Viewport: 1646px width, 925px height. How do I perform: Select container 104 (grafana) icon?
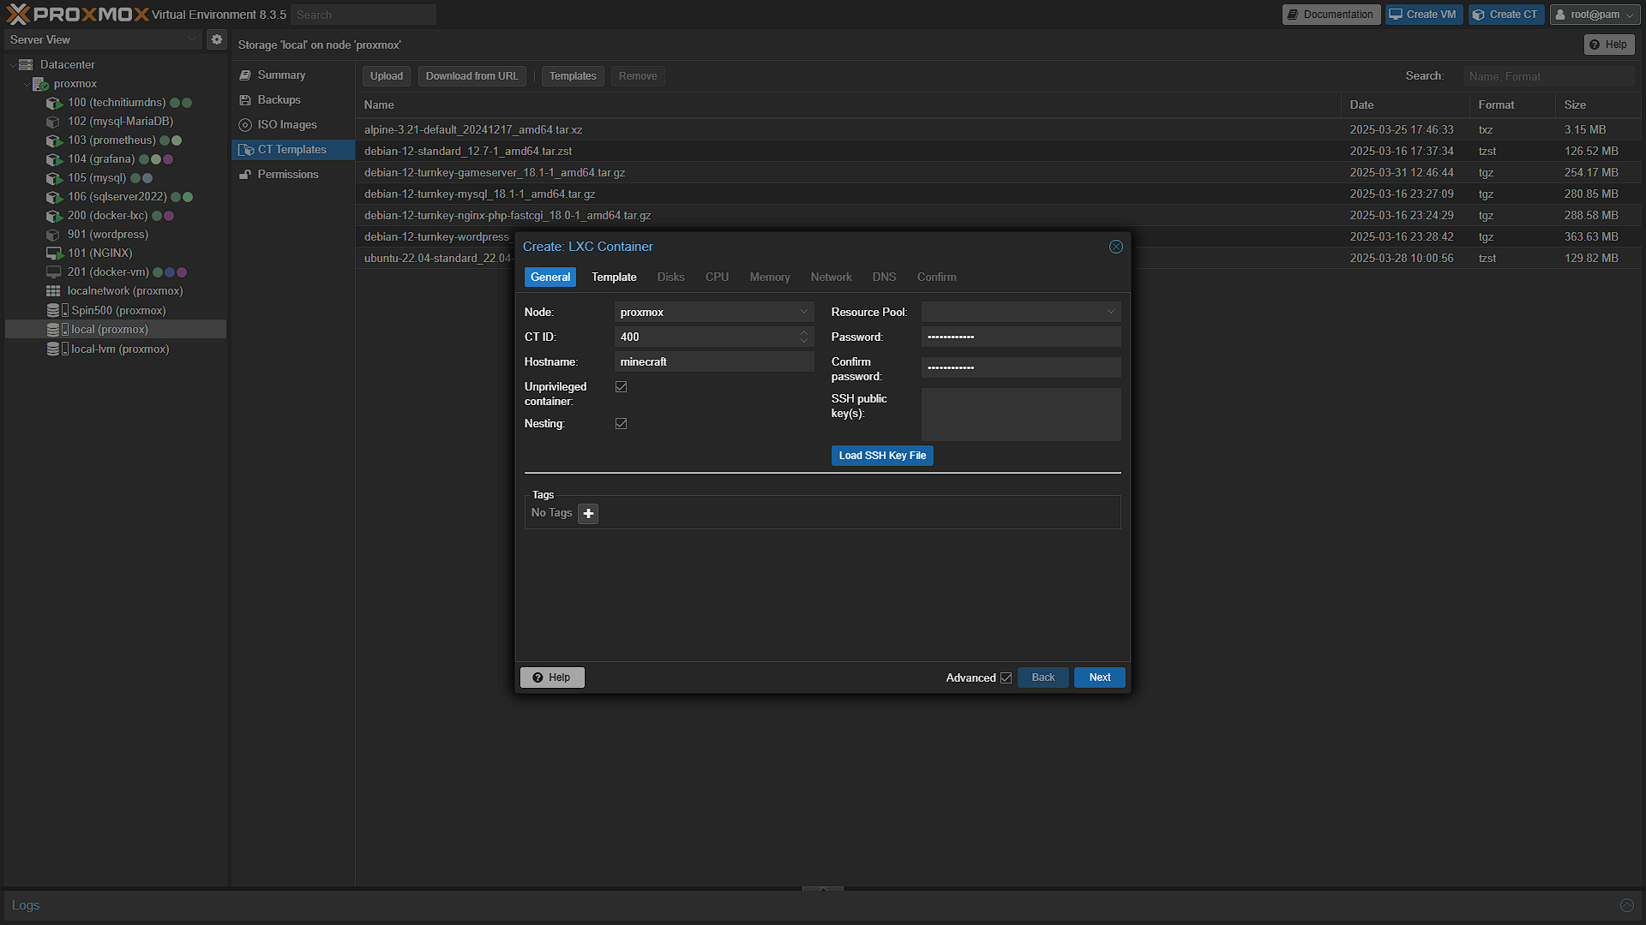click(x=54, y=159)
